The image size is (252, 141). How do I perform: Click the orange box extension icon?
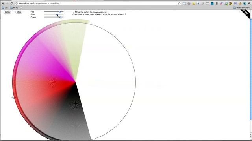point(240,4)
